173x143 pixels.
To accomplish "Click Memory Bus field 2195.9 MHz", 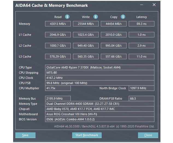I will pos(58,99).
